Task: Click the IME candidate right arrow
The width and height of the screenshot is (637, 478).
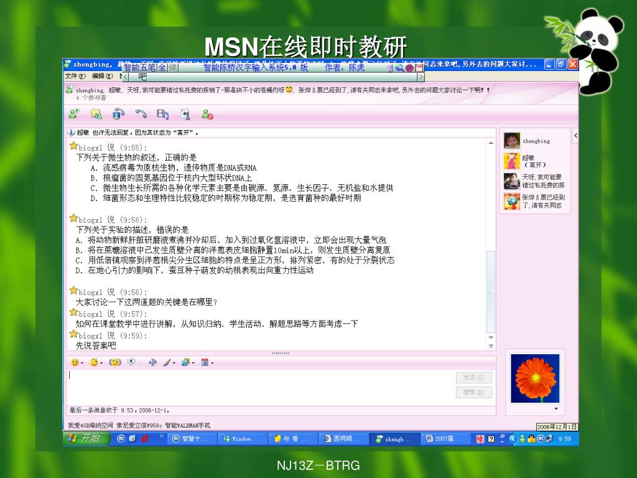Action: click(421, 77)
